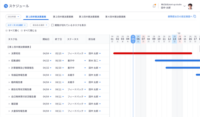Screen dimensions: 200x117
Task: Open the ステータスを選択 filter dropdown
Action: tap(17, 25)
